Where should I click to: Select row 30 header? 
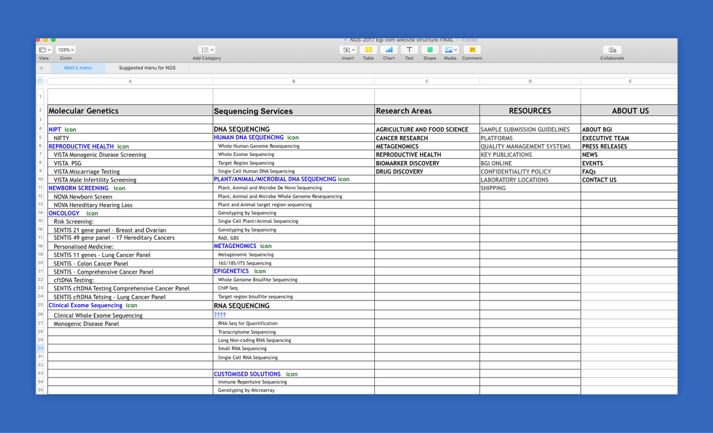40,349
